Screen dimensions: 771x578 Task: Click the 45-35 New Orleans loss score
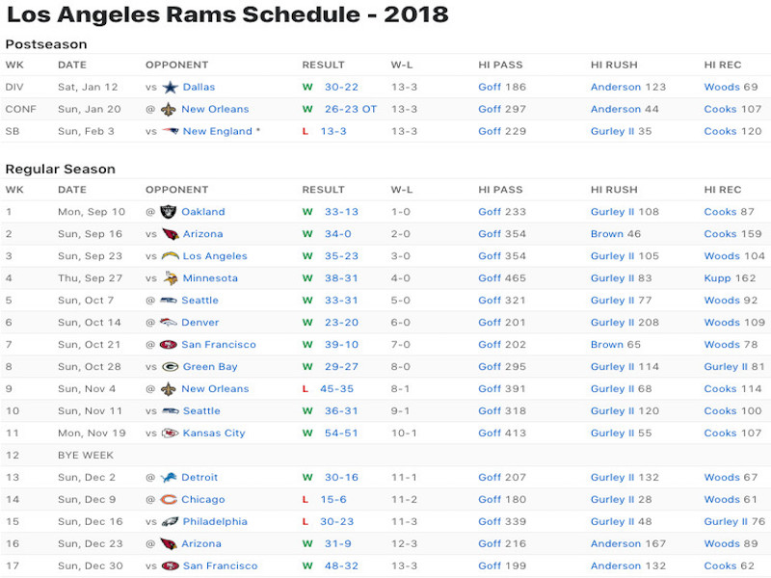point(336,389)
